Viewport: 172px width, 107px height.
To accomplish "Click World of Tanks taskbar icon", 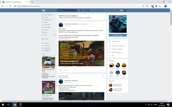I will click(x=20, y=105).
